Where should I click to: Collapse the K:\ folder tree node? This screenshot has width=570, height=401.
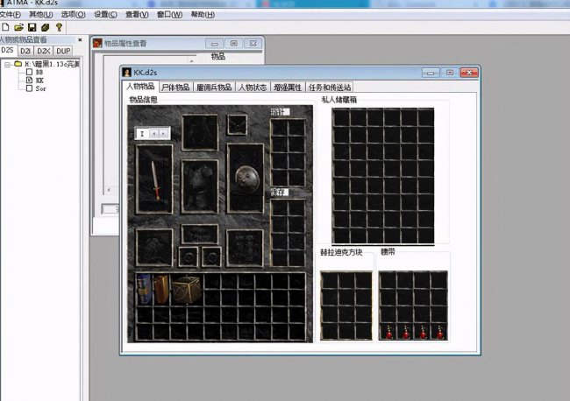[x=7, y=65]
